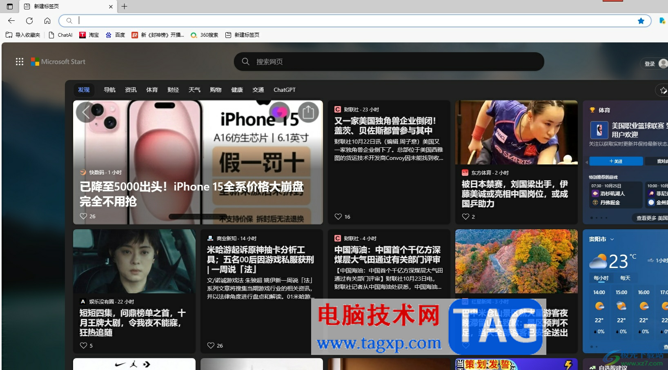Open the tab actions menu icon
The width and height of the screenshot is (668, 370).
pyautogui.click(x=10, y=7)
